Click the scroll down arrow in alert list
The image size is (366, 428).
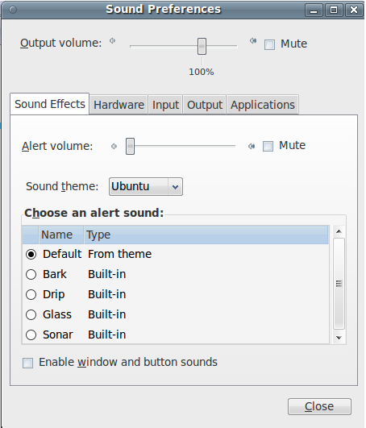339,338
